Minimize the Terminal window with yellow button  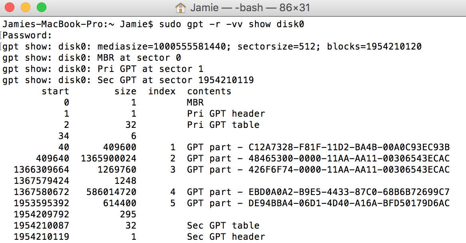pos(26,7)
